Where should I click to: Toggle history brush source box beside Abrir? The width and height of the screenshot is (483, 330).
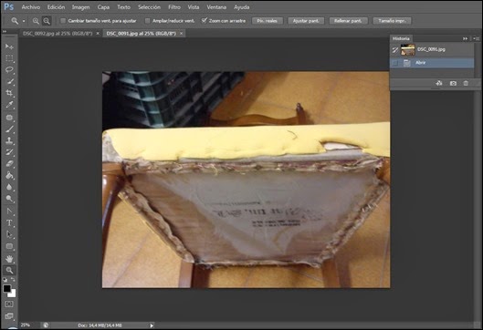pos(395,63)
